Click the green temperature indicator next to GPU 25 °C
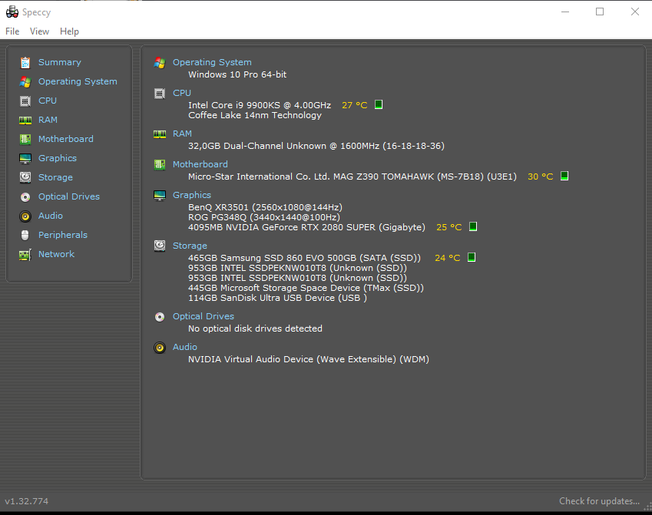This screenshot has width=652, height=515. [x=473, y=226]
